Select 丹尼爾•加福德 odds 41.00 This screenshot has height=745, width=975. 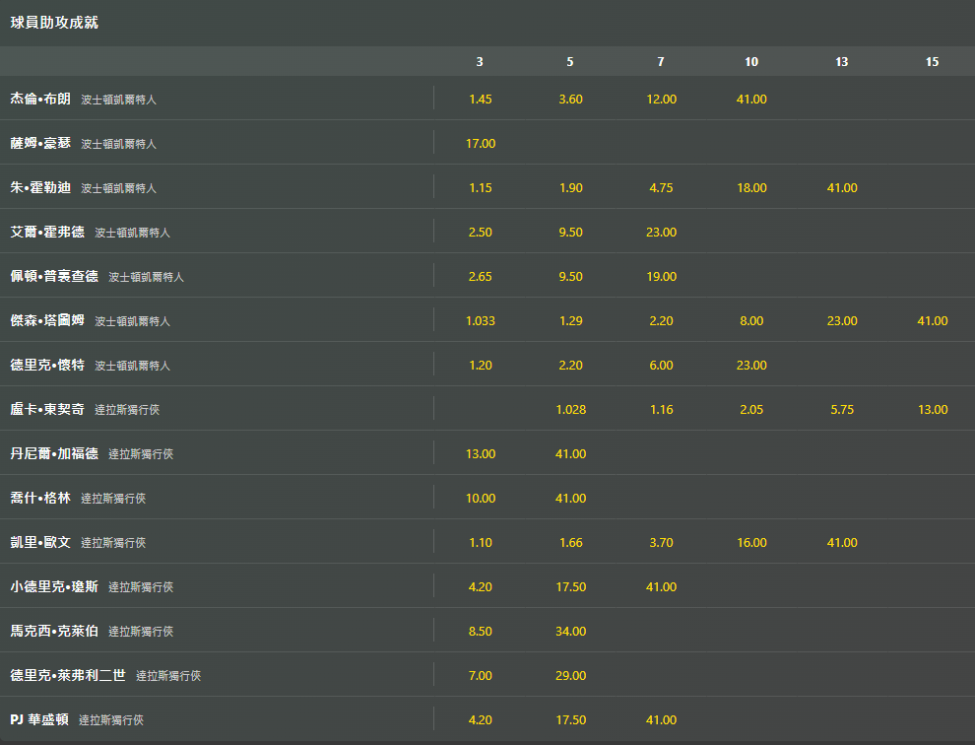coord(570,453)
